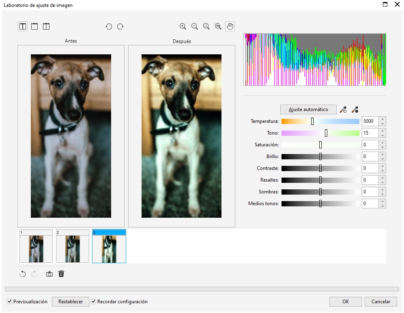Select the pan hand tool
Screen dimensions: 404x313
(230, 26)
